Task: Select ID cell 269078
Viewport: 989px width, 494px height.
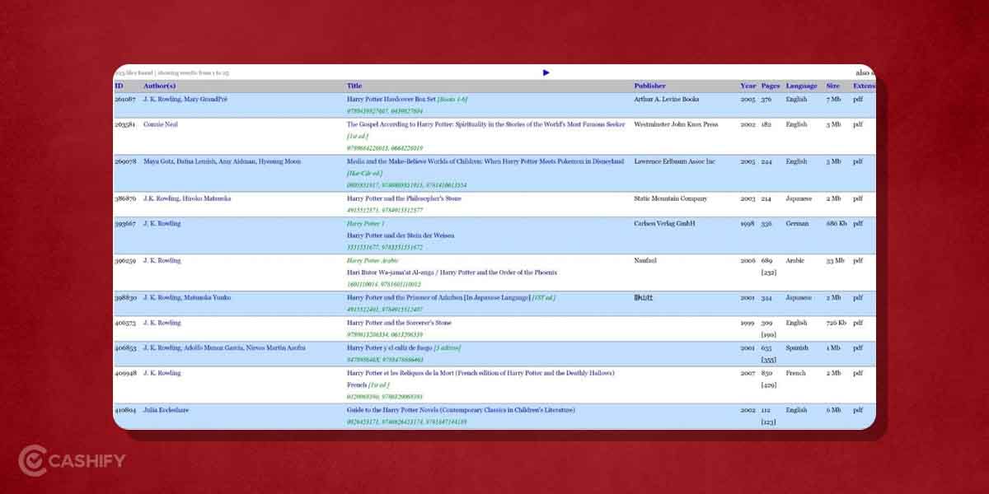Action: coord(124,161)
